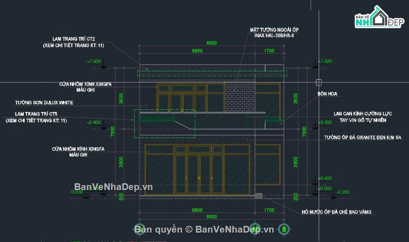Image resolution: width=409 pixels, height=242 pixels.
Task: Click the grid axis bubble B
Action: pyautogui.click(x=284, y=229)
